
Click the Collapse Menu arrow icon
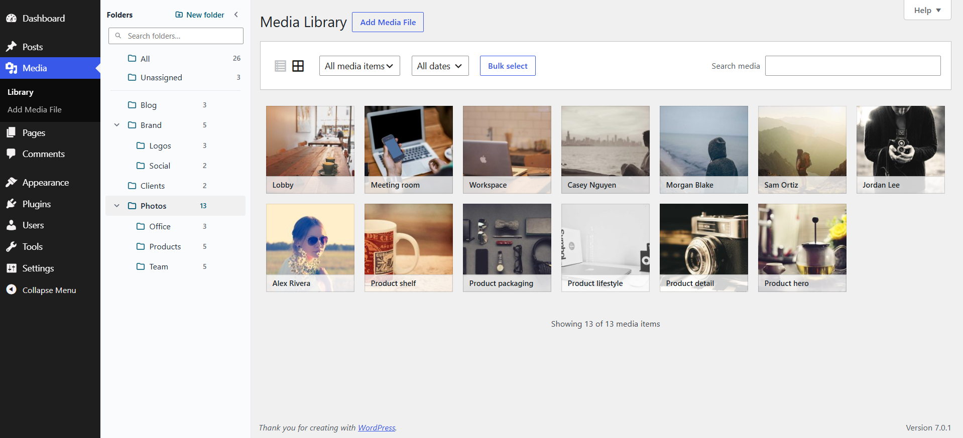pos(11,289)
